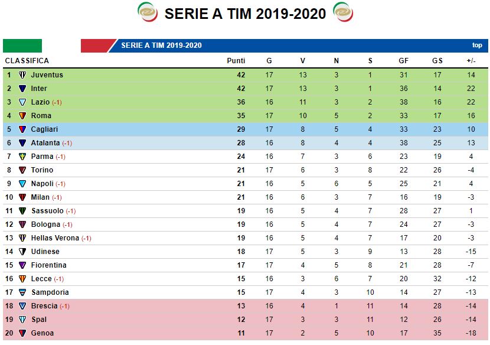Click the 'top' link in blue bar
Image resolution: width=490 pixels, height=345 pixels.
click(477, 45)
